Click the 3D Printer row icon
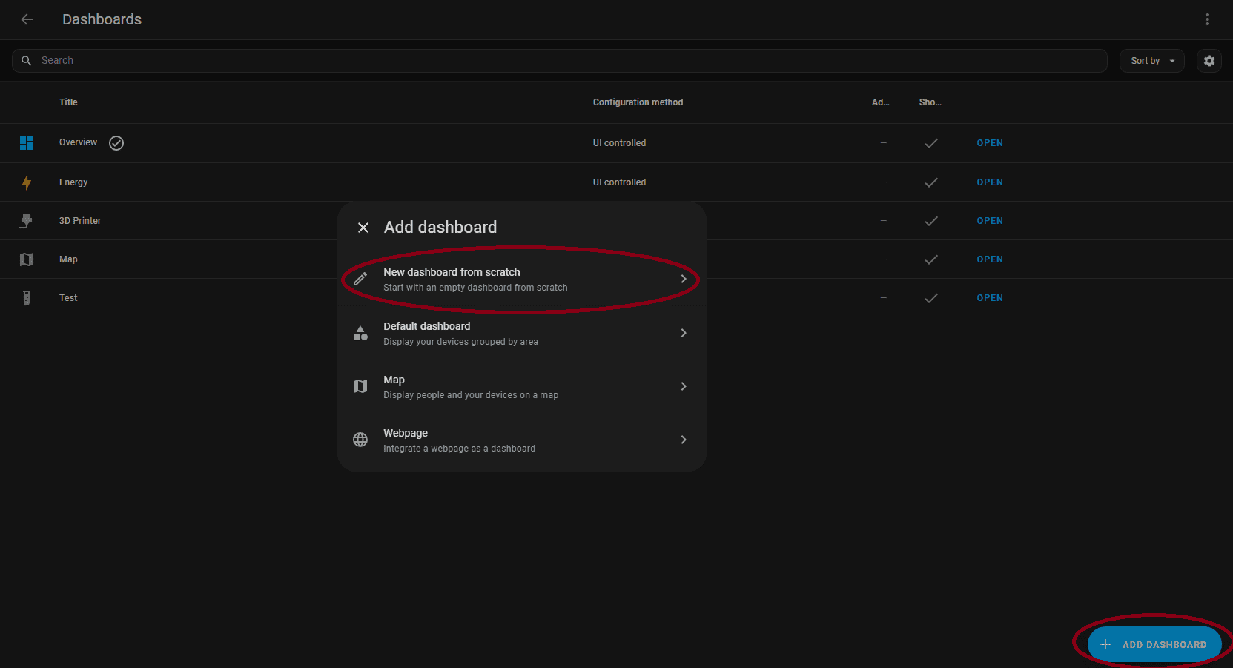This screenshot has height=668, width=1233. pos(27,221)
